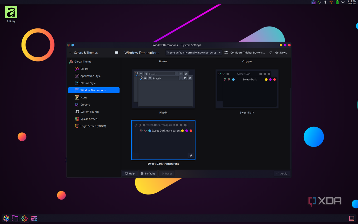
Task: Click the blue keep-above dot in titlebar
Action: click(73, 45)
